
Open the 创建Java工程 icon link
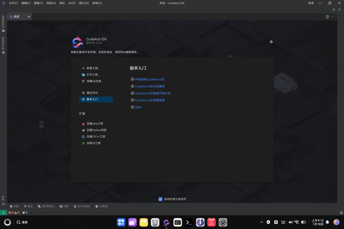tap(95, 123)
